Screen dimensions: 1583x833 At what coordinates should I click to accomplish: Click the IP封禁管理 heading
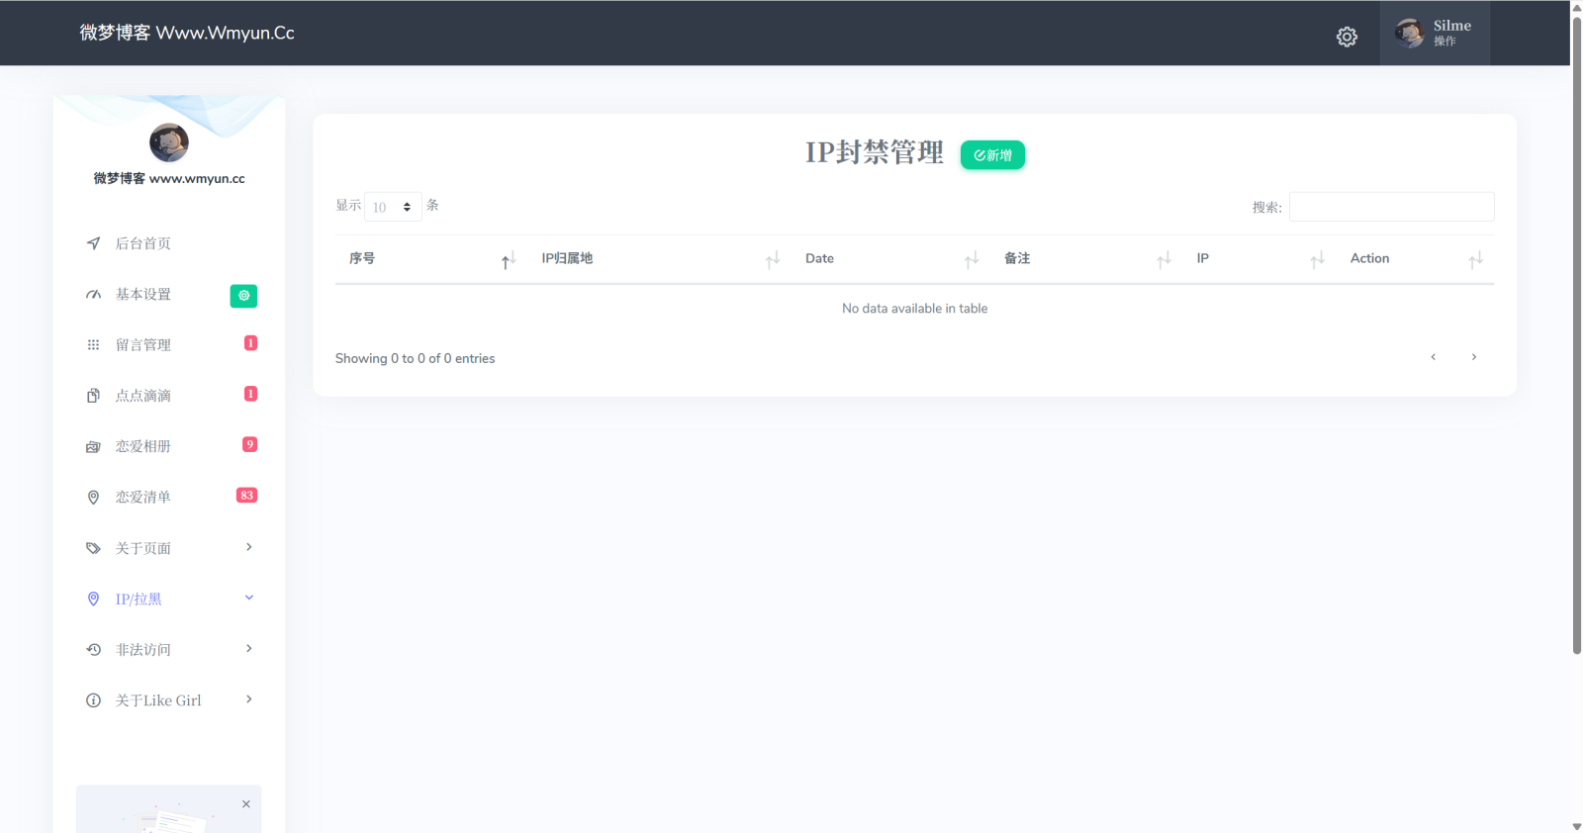click(x=874, y=152)
